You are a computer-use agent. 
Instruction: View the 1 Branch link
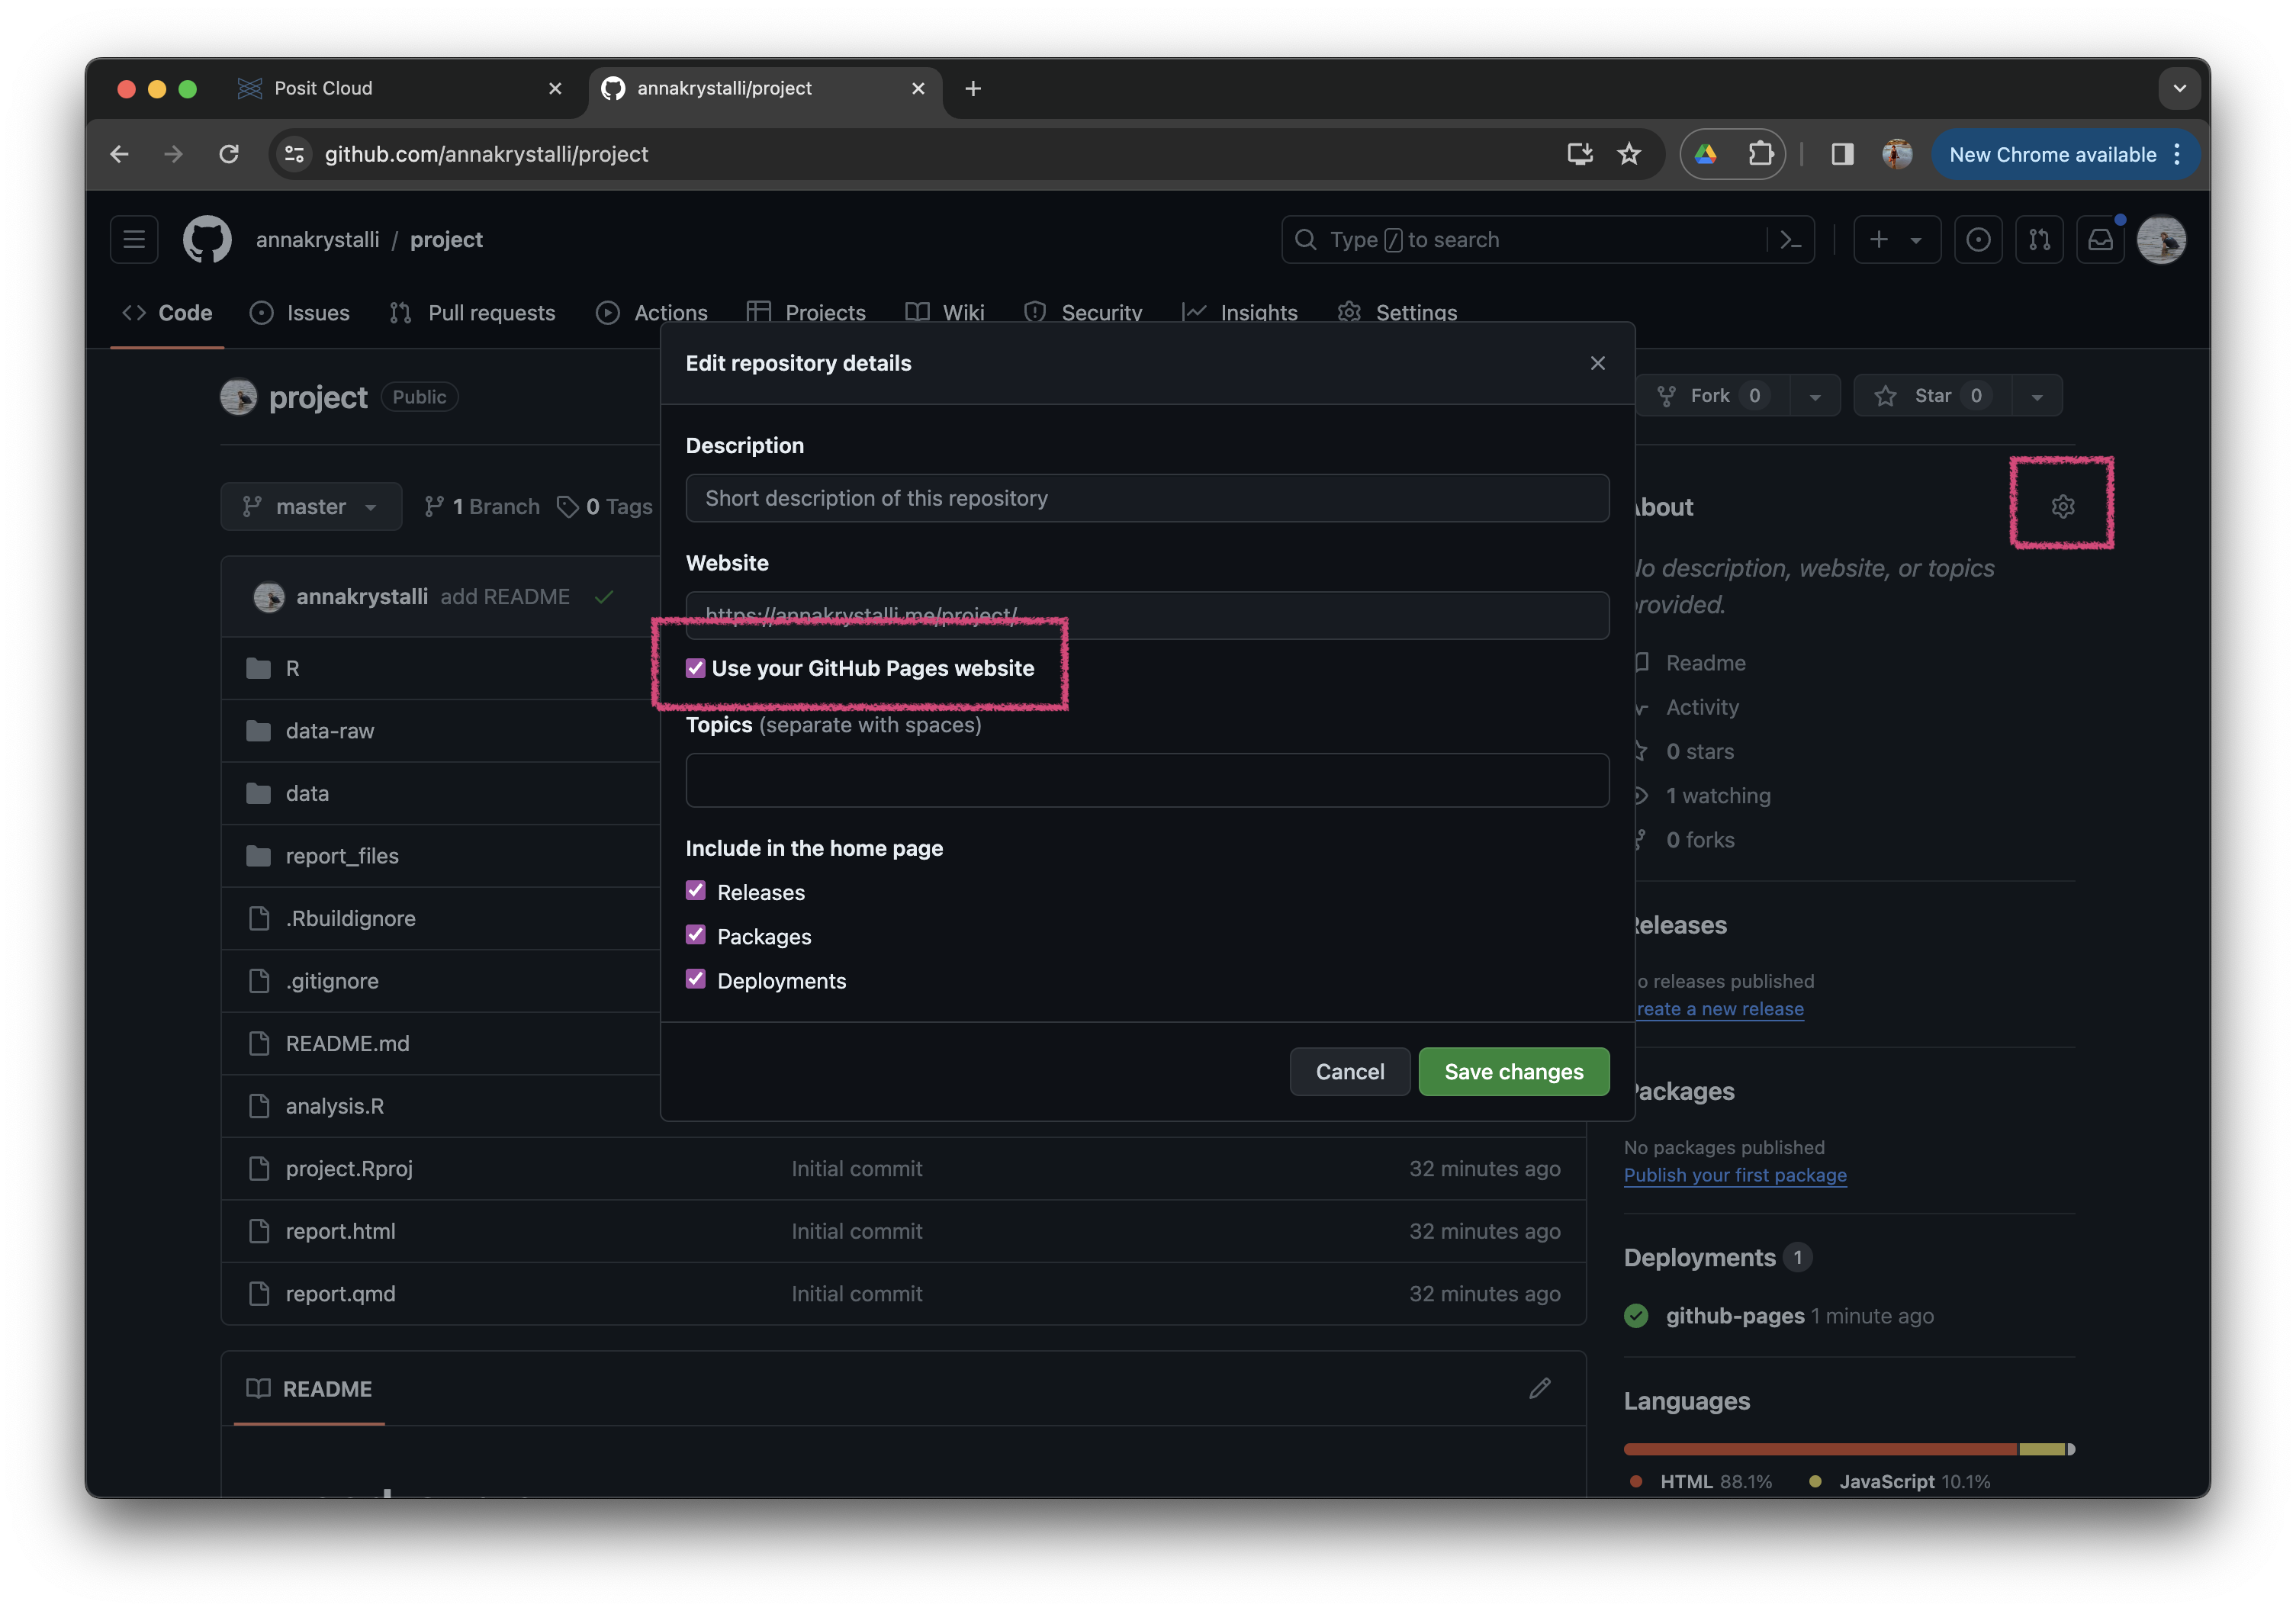coord(482,507)
